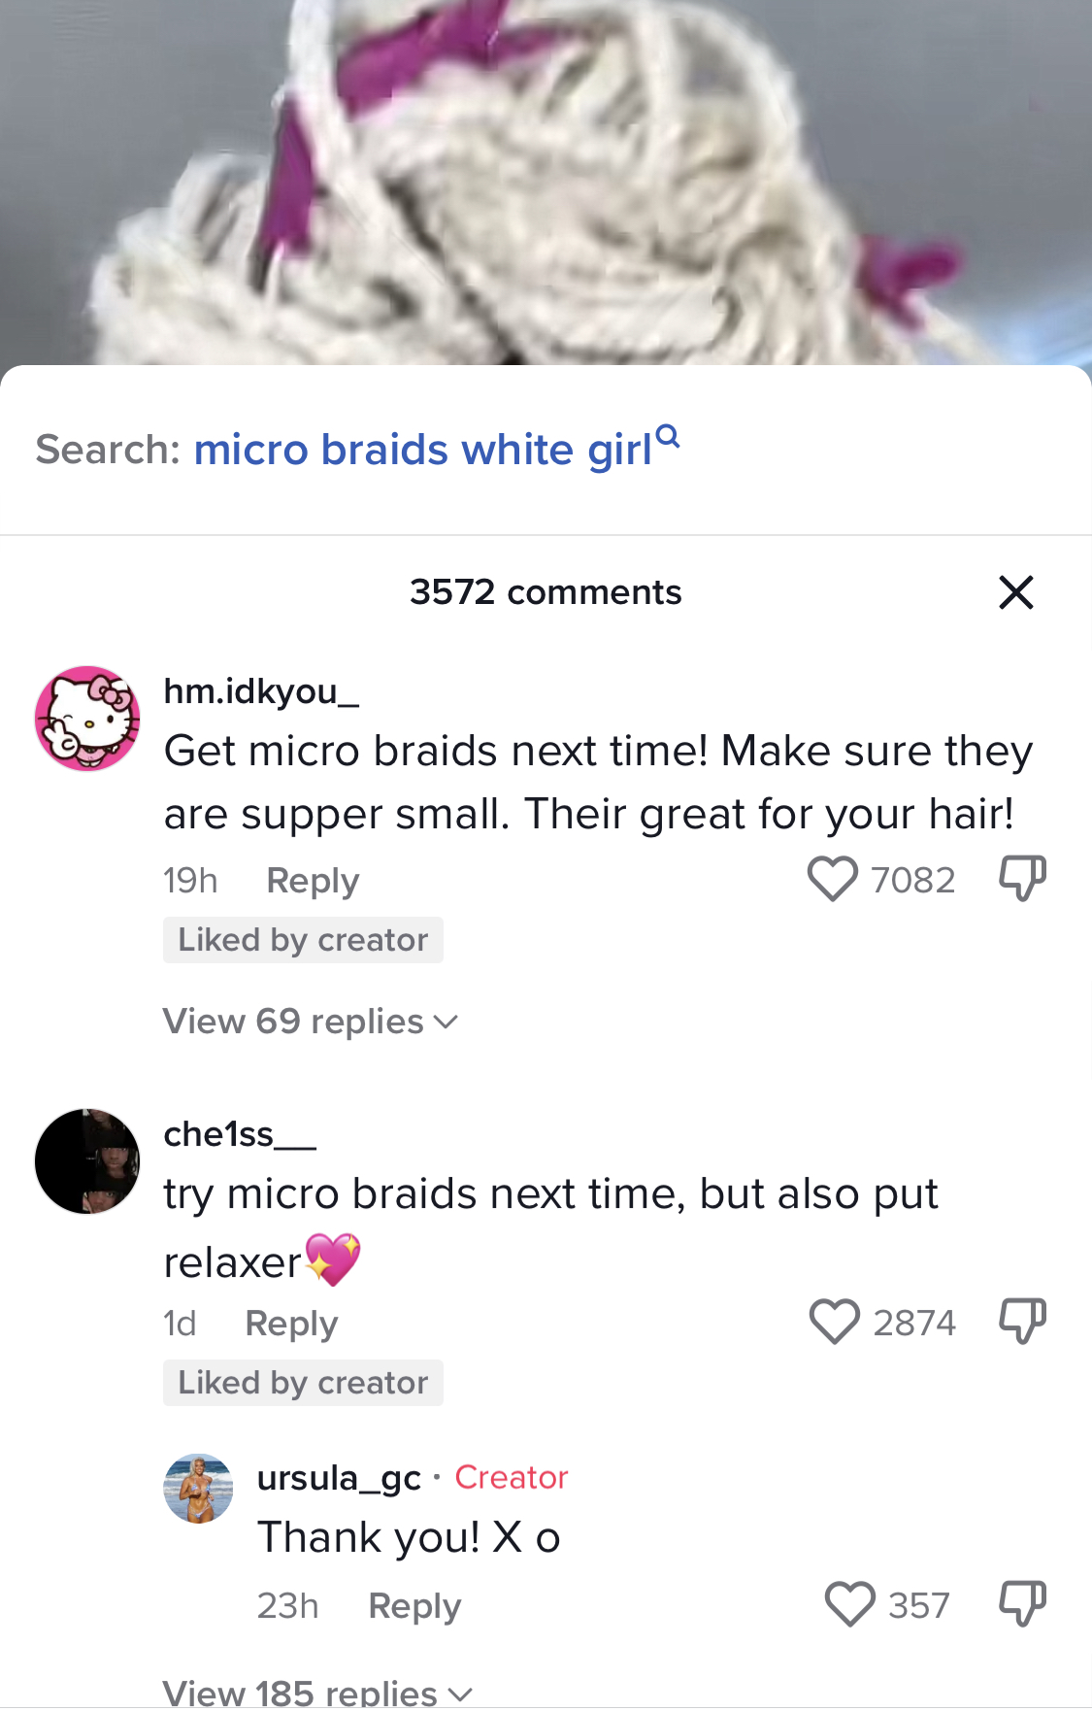Like hm.idkyou_'s comment with heart icon
1092x1711 pixels.
(833, 879)
